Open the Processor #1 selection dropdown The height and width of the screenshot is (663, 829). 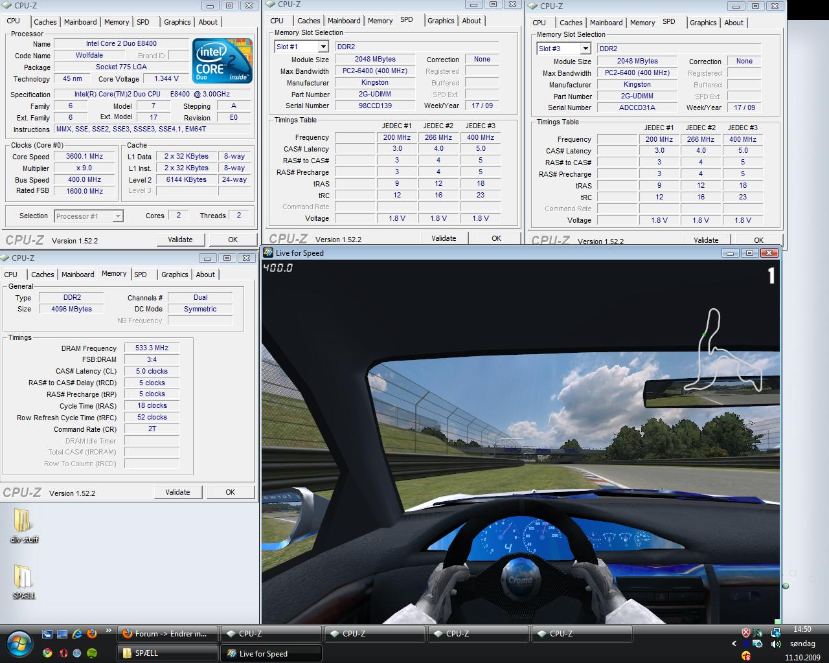pyautogui.click(x=89, y=216)
